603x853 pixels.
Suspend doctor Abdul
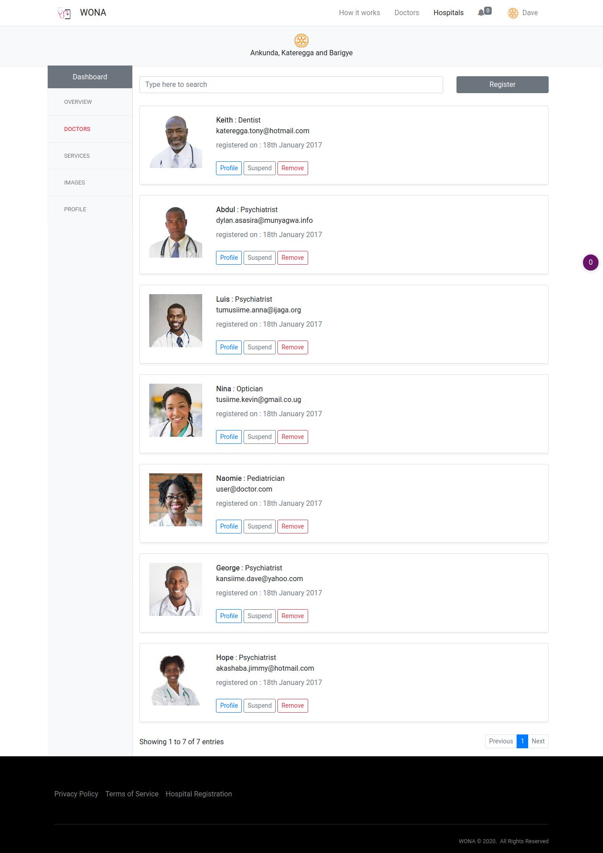260,258
